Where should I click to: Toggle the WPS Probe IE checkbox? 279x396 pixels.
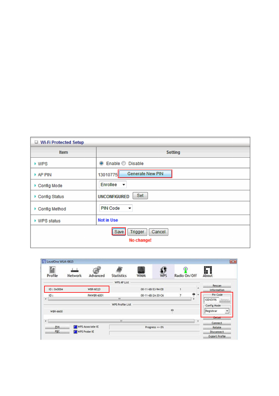pyautogui.click(x=75, y=332)
